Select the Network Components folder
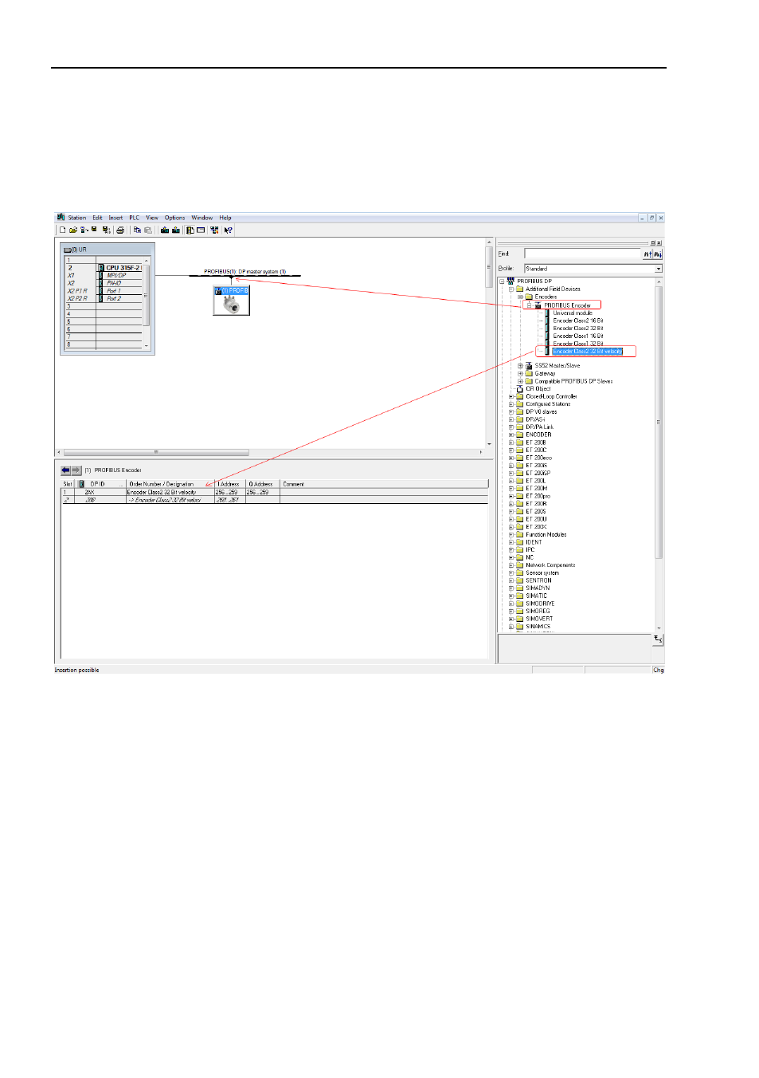Screen dimensions: 759x1078 [x=550, y=565]
